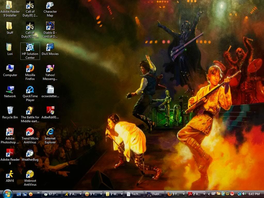Launch Webroot AntiVirus from the desktop
The width and height of the screenshot is (264, 198).
click(x=30, y=174)
